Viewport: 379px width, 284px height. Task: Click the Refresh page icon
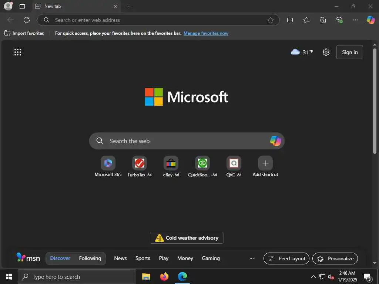pyautogui.click(x=27, y=20)
